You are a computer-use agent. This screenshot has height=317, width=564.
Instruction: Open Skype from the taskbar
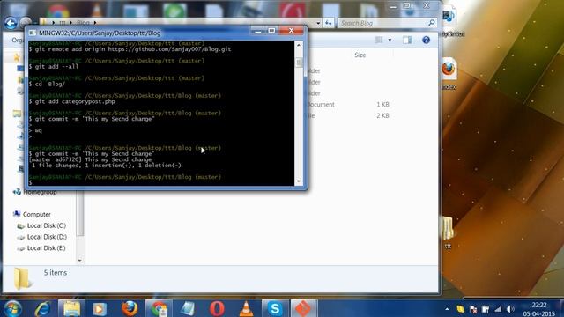tap(275, 308)
